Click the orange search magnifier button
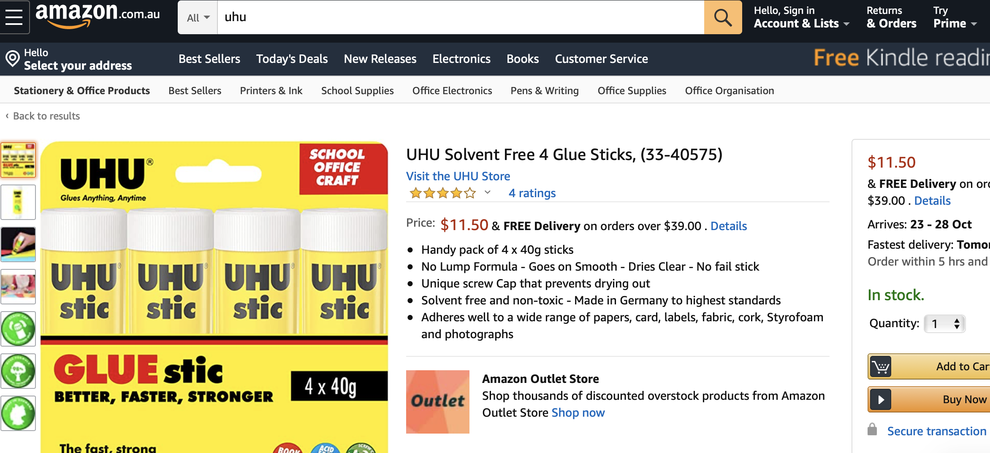Viewport: 990px width, 453px height. click(x=722, y=17)
